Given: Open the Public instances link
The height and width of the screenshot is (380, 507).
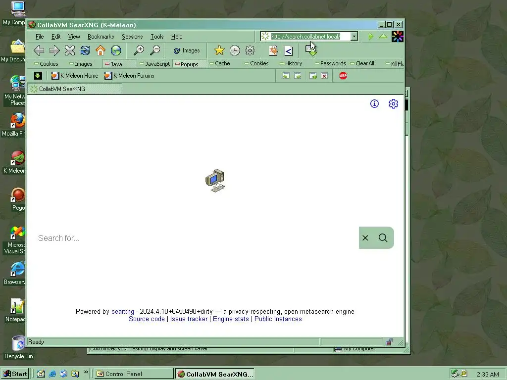Looking at the screenshot, I should coord(278,319).
